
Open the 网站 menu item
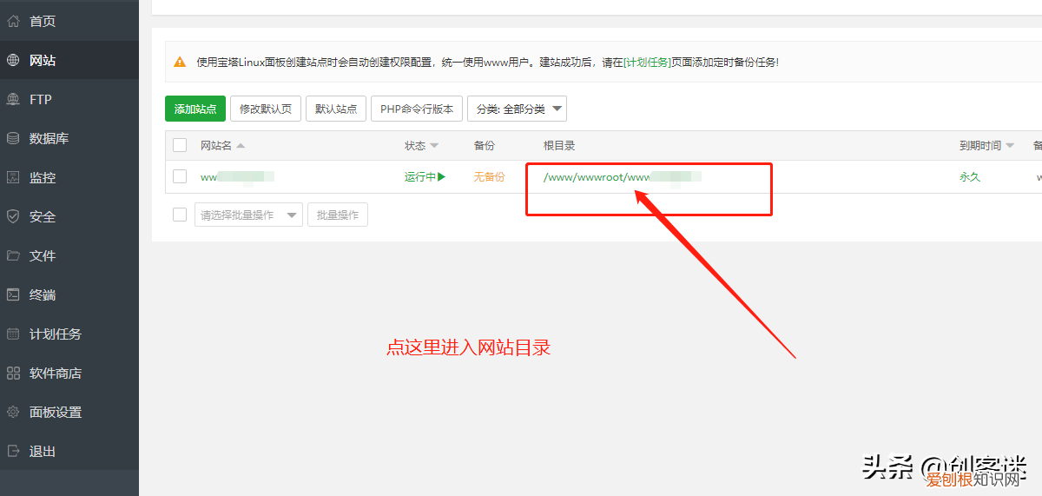tap(43, 60)
